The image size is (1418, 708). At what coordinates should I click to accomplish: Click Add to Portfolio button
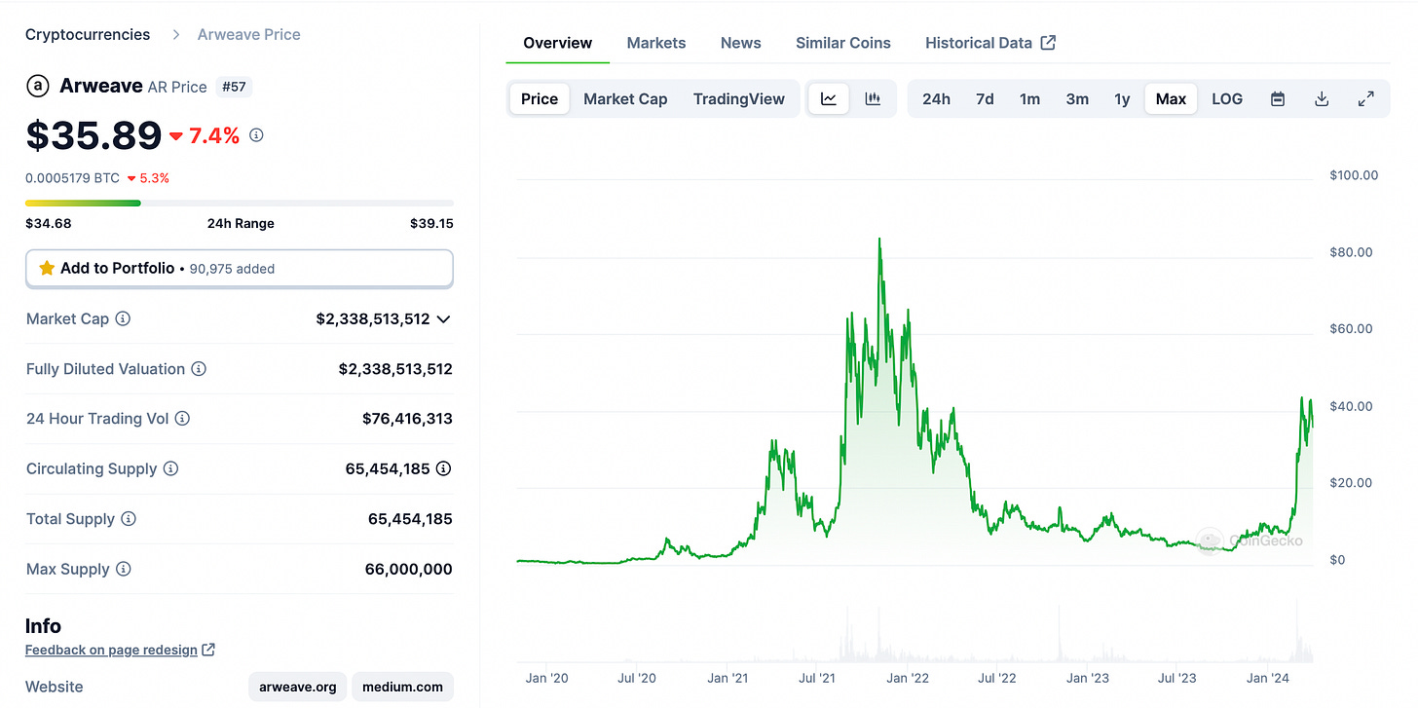tap(240, 269)
